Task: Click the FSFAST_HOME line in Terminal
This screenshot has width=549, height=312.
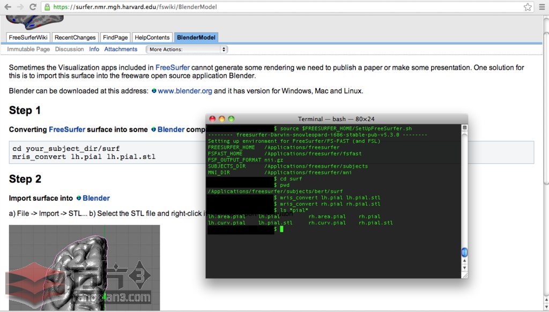Action: pos(285,154)
